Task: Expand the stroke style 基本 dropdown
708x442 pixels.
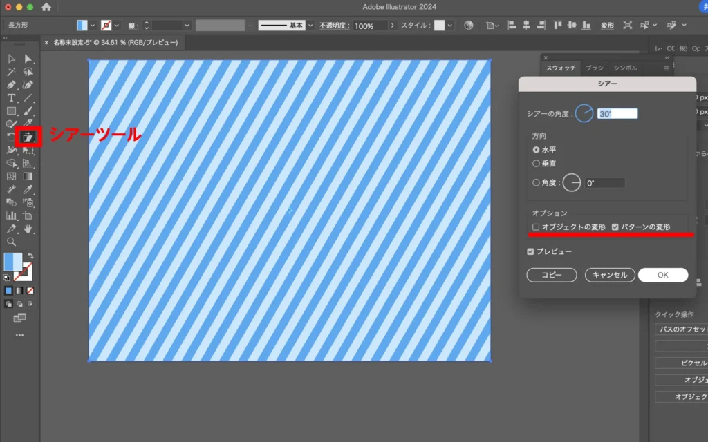Action: coord(310,26)
